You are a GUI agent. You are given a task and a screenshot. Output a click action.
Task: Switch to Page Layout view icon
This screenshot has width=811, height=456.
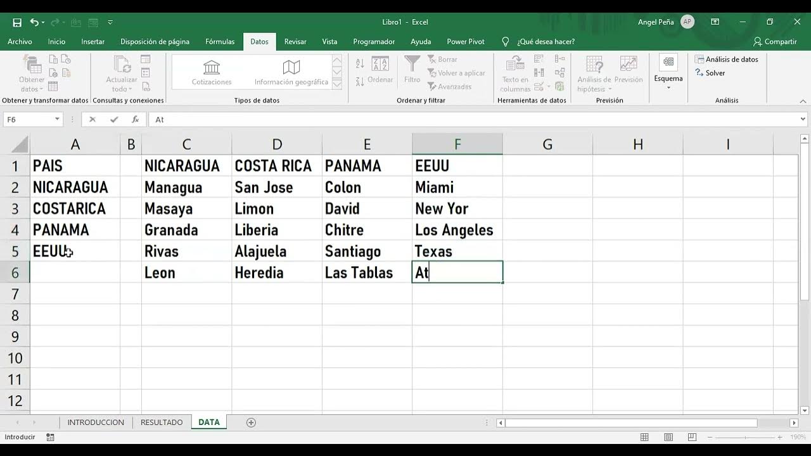coord(668,437)
